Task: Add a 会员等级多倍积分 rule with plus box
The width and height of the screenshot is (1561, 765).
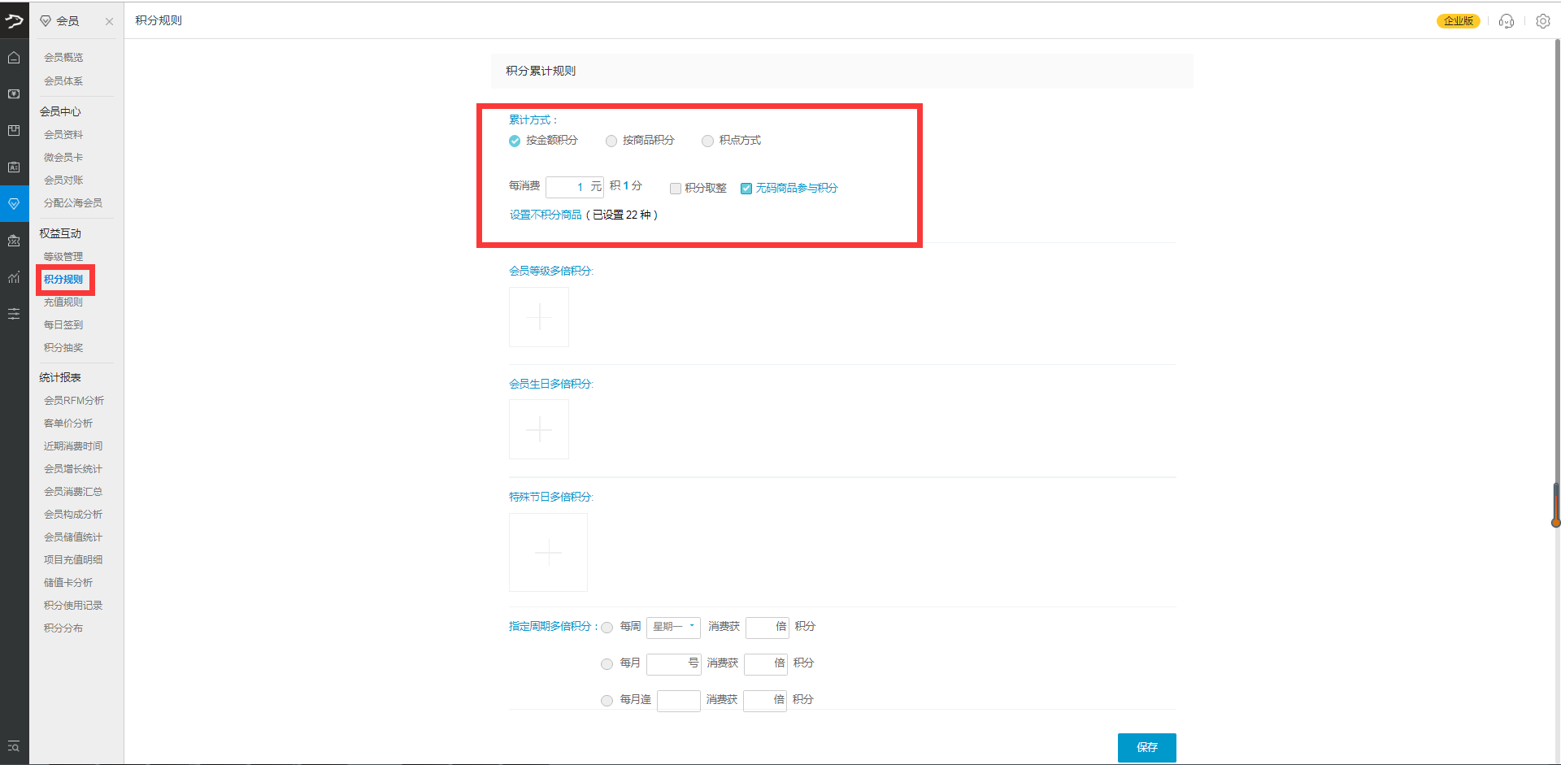Action: [x=539, y=316]
